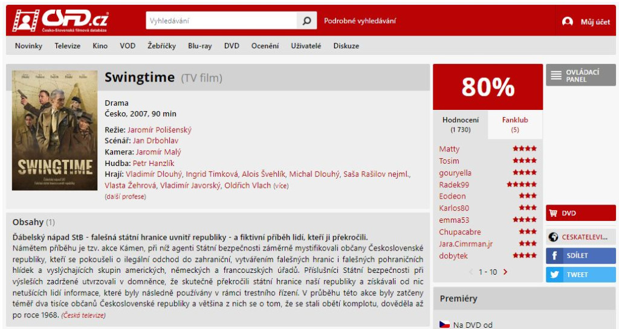Open user Matty's profile
Screen dimensions: 619x329
(449, 149)
